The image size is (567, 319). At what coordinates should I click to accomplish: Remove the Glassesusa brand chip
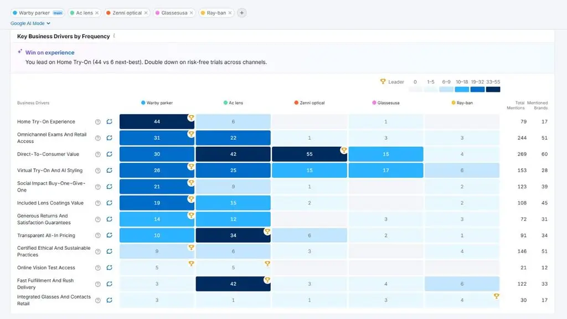[191, 13]
